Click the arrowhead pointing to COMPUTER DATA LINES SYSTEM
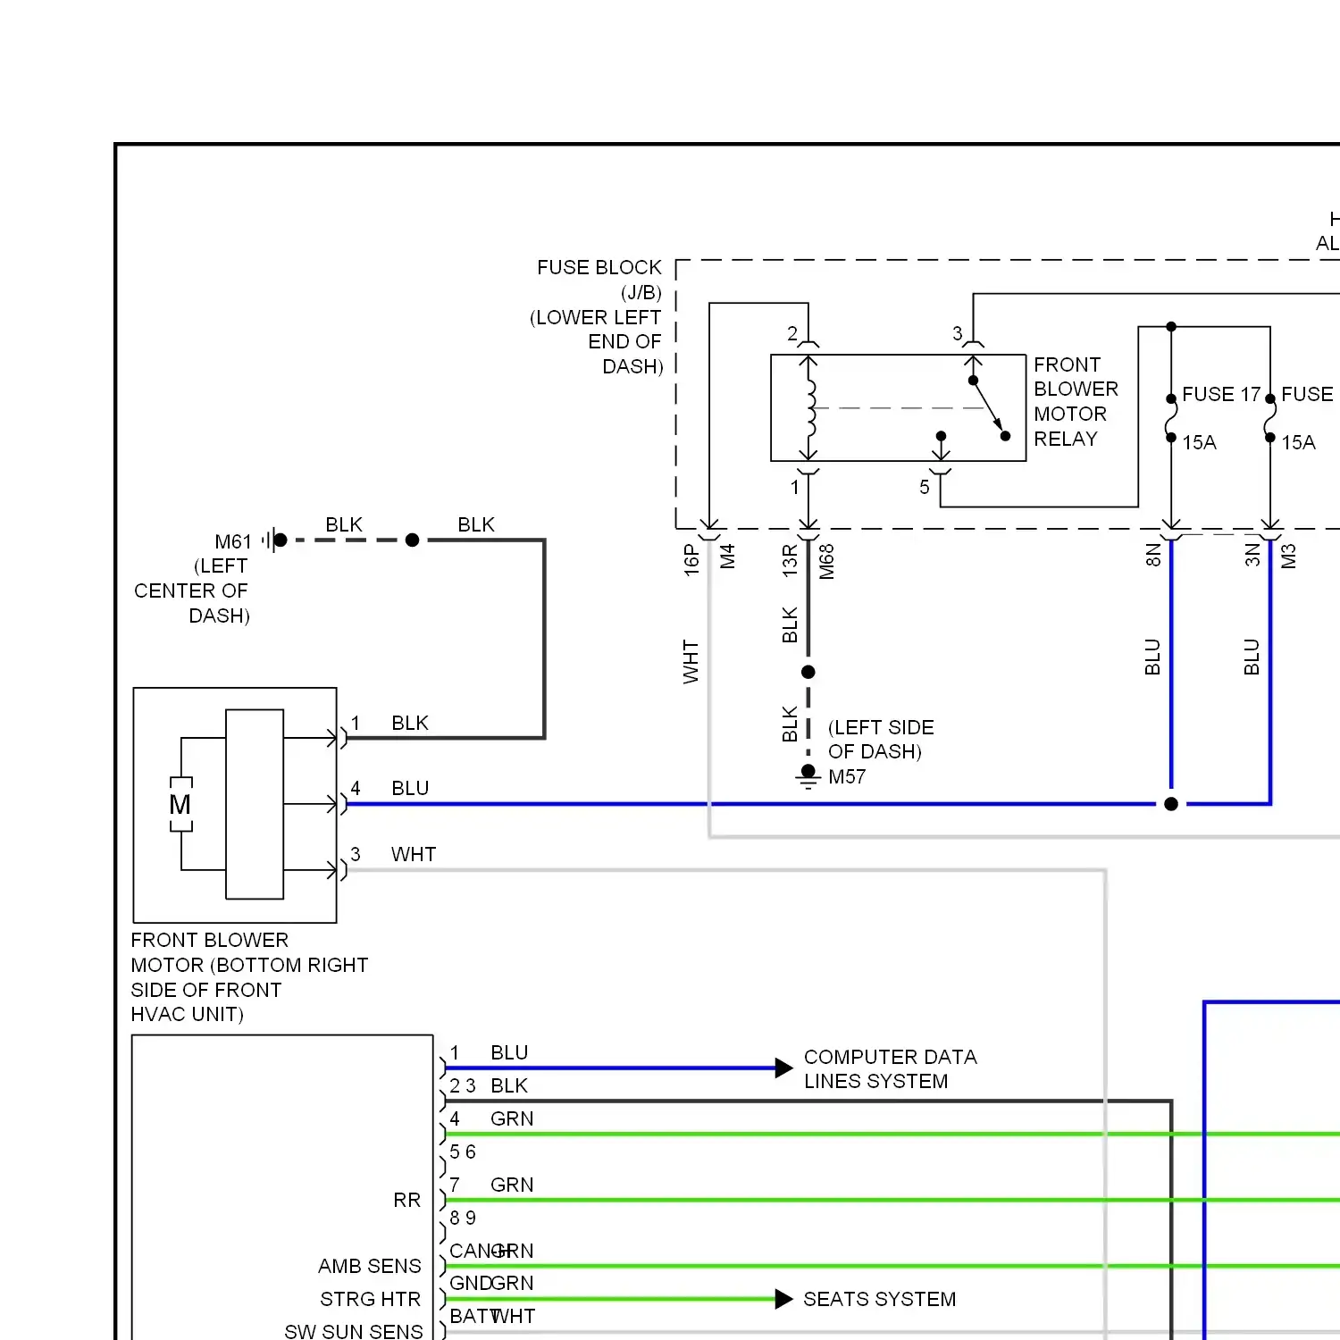 tap(783, 1068)
